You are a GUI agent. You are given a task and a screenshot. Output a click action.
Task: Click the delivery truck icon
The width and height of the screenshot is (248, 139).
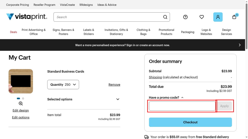(147, 137)
